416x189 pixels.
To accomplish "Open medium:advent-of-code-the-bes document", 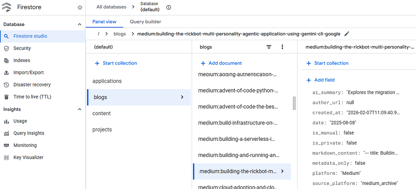I will coord(242,107).
